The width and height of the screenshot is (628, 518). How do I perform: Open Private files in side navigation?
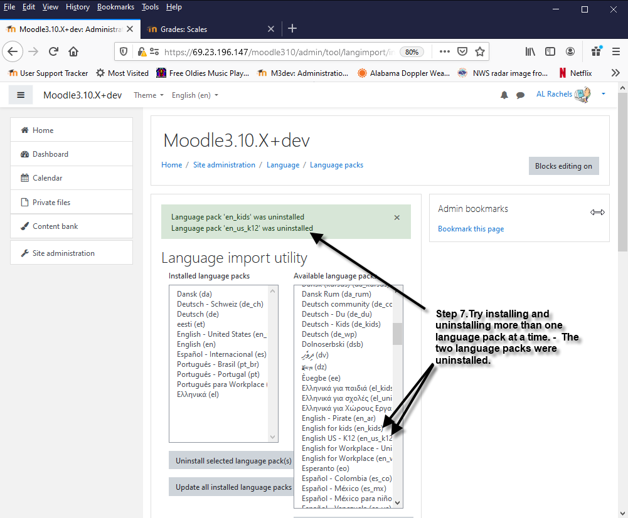[72, 202]
